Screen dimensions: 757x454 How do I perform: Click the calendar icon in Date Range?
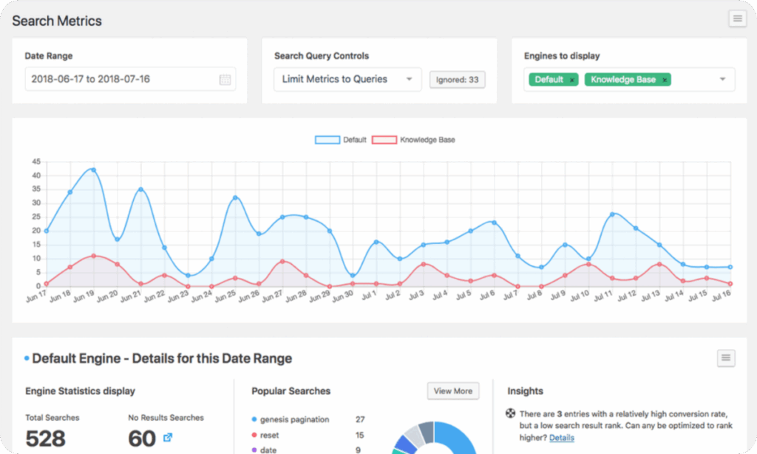(225, 80)
